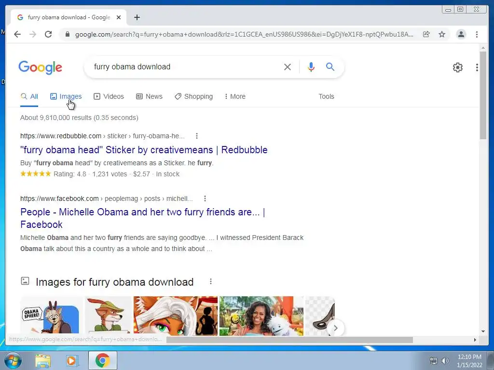
Task: Open the white-haired fox character thumbnail
Action: pyautogui.click(x=176, y=316)
